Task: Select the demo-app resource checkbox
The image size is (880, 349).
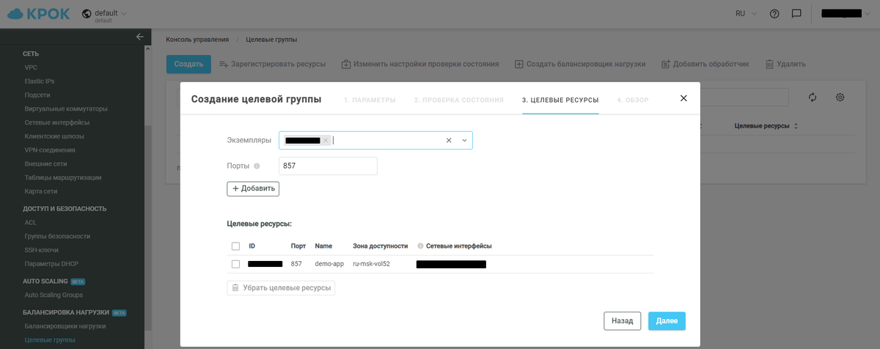Action: pos(235,264)
